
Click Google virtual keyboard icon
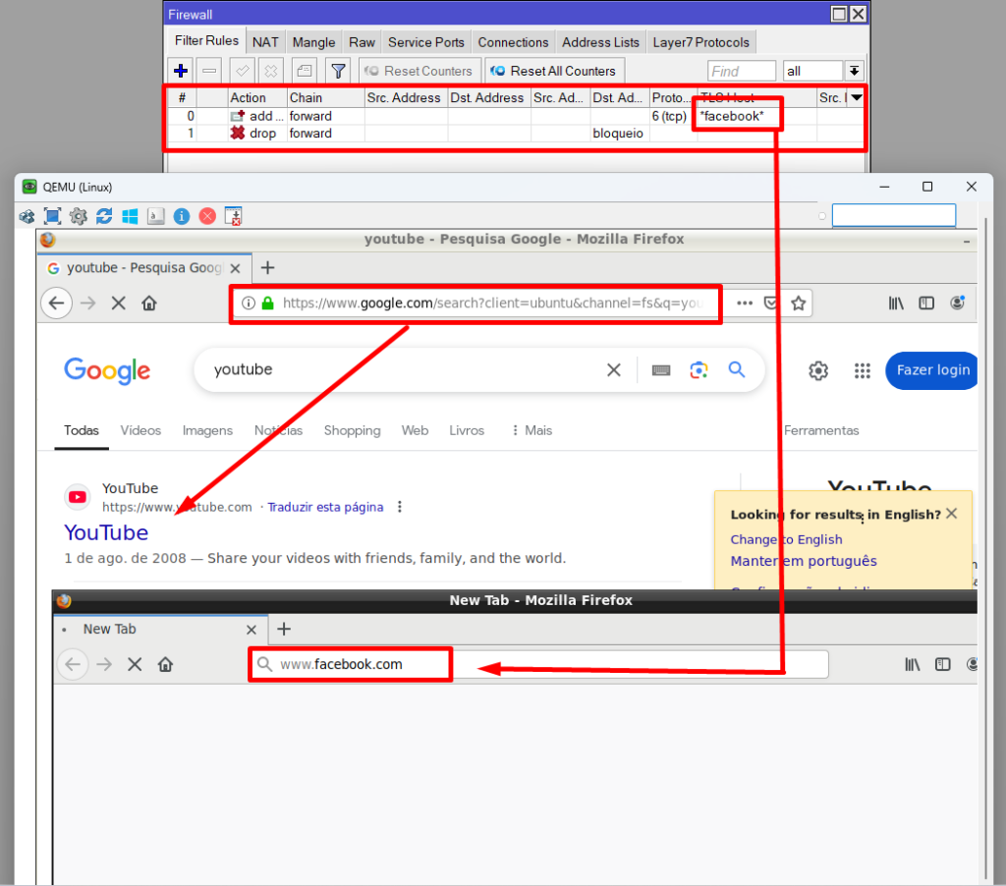[661, 370]
